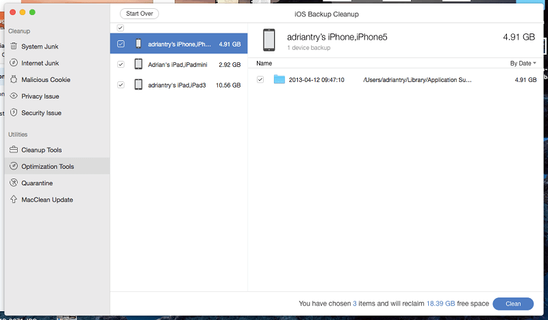Click the 10.56 GB size of iPad3 backup
548x320 pixels.
(228, 85)
